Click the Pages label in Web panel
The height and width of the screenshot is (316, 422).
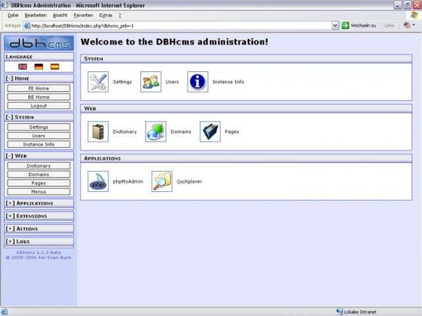[x=231, y=132]
